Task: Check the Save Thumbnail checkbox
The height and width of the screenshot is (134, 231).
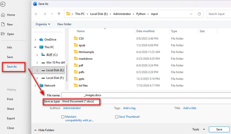Action: (117, 117)
